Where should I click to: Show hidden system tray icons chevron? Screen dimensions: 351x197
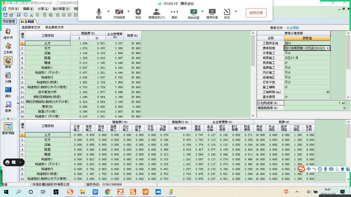tap(297, 192)
